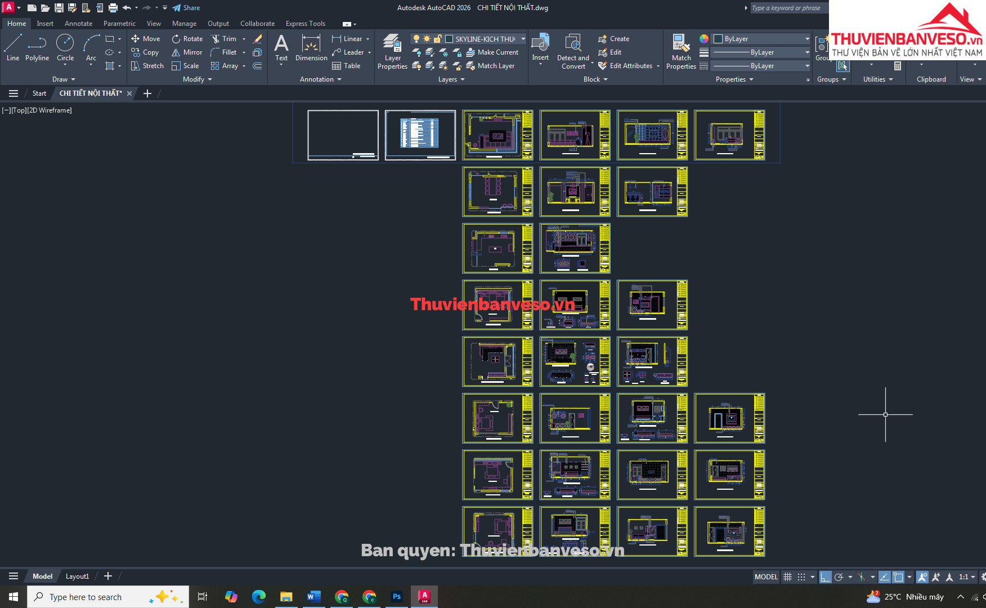Screen dimensions: 986x608
Task: Select the multiline Text tool
Action: tap(281, 47)
